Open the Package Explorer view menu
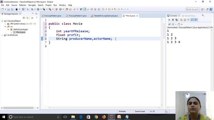Screen dimensions: 214x120 (x=37, y=18)
